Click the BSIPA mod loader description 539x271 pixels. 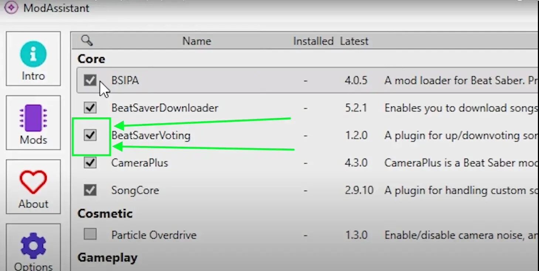[x=461, y=80]
